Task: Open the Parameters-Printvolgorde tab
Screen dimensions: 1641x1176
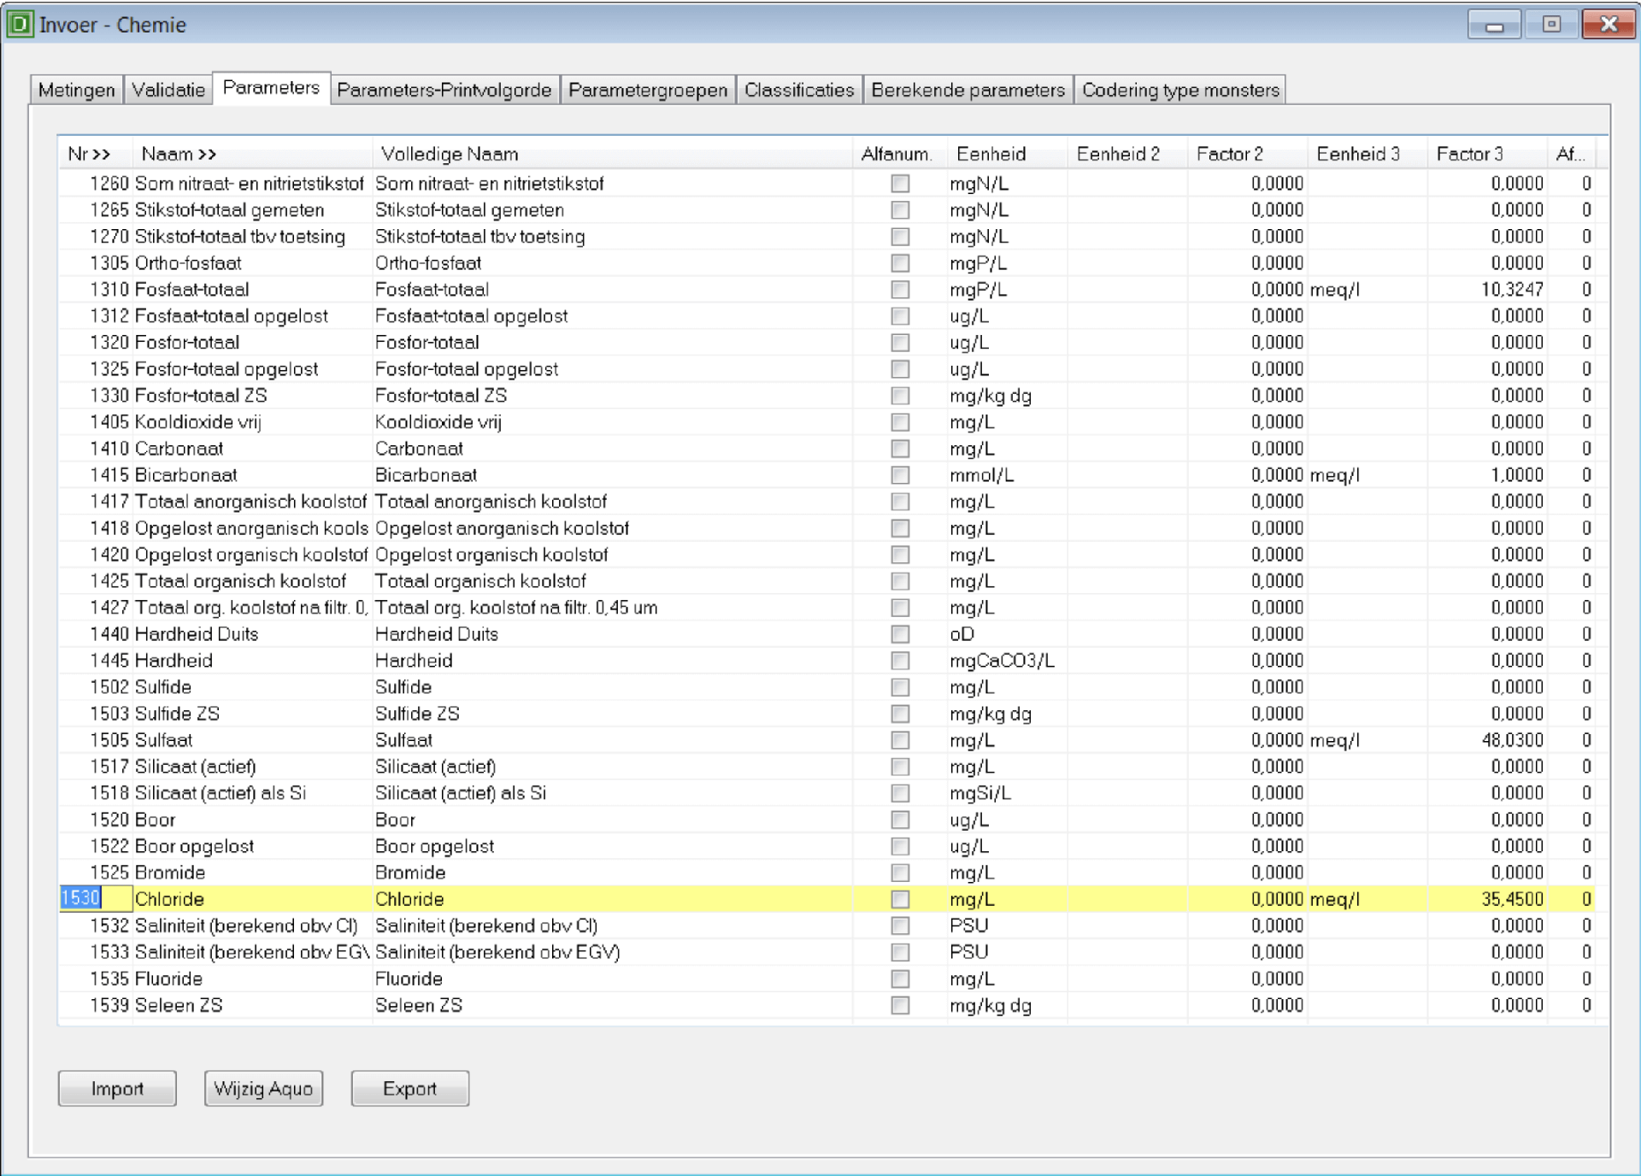Action: click(x=444, y=90)
